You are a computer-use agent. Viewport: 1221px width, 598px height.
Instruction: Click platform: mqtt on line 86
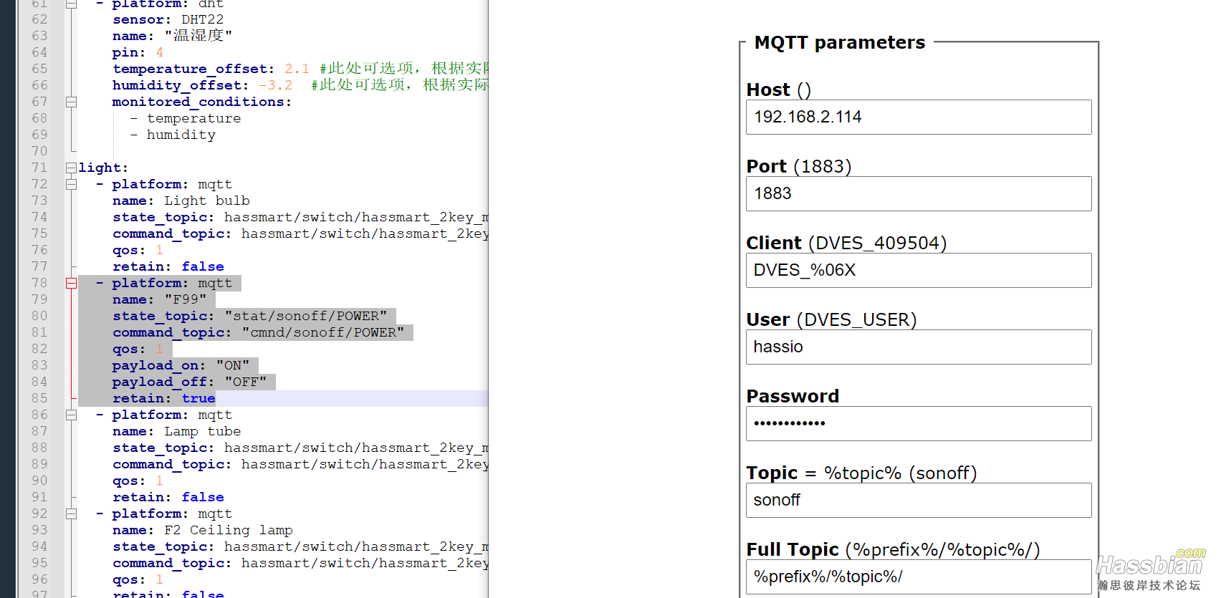click(172, 415)
